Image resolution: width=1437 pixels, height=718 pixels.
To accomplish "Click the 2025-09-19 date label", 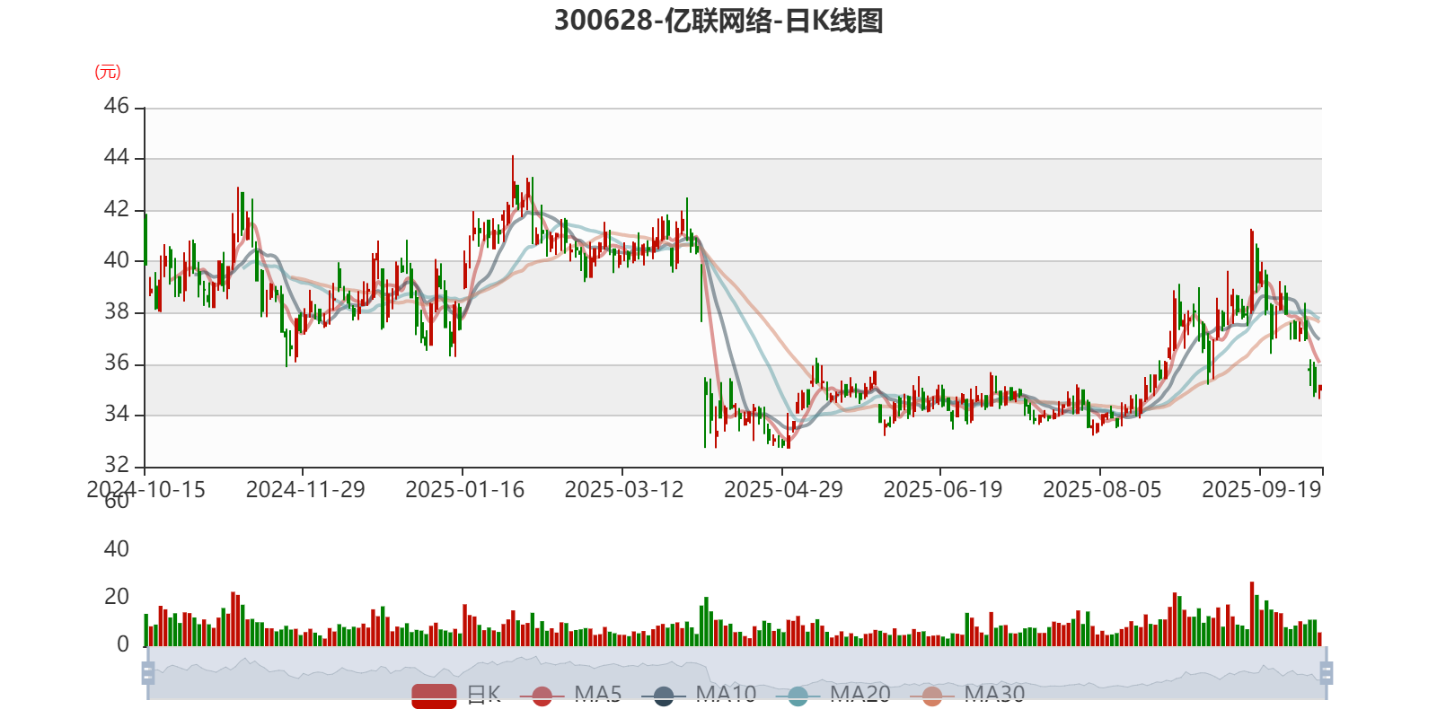I will tap(1262, 490).
